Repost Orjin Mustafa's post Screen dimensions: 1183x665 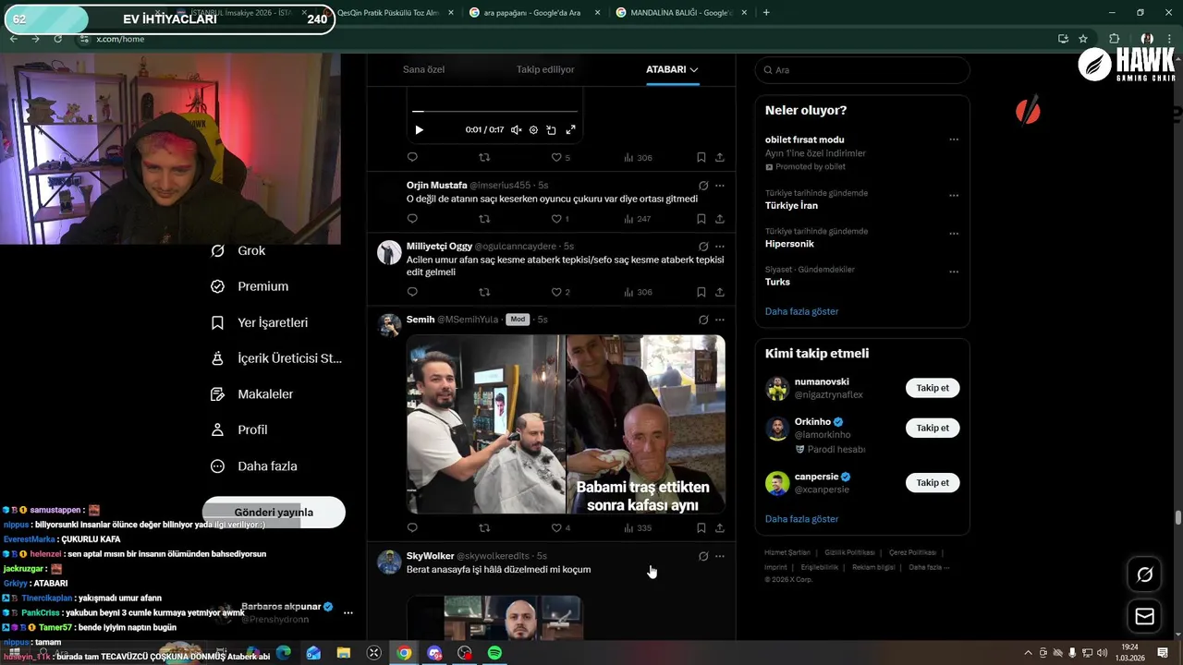484,219
